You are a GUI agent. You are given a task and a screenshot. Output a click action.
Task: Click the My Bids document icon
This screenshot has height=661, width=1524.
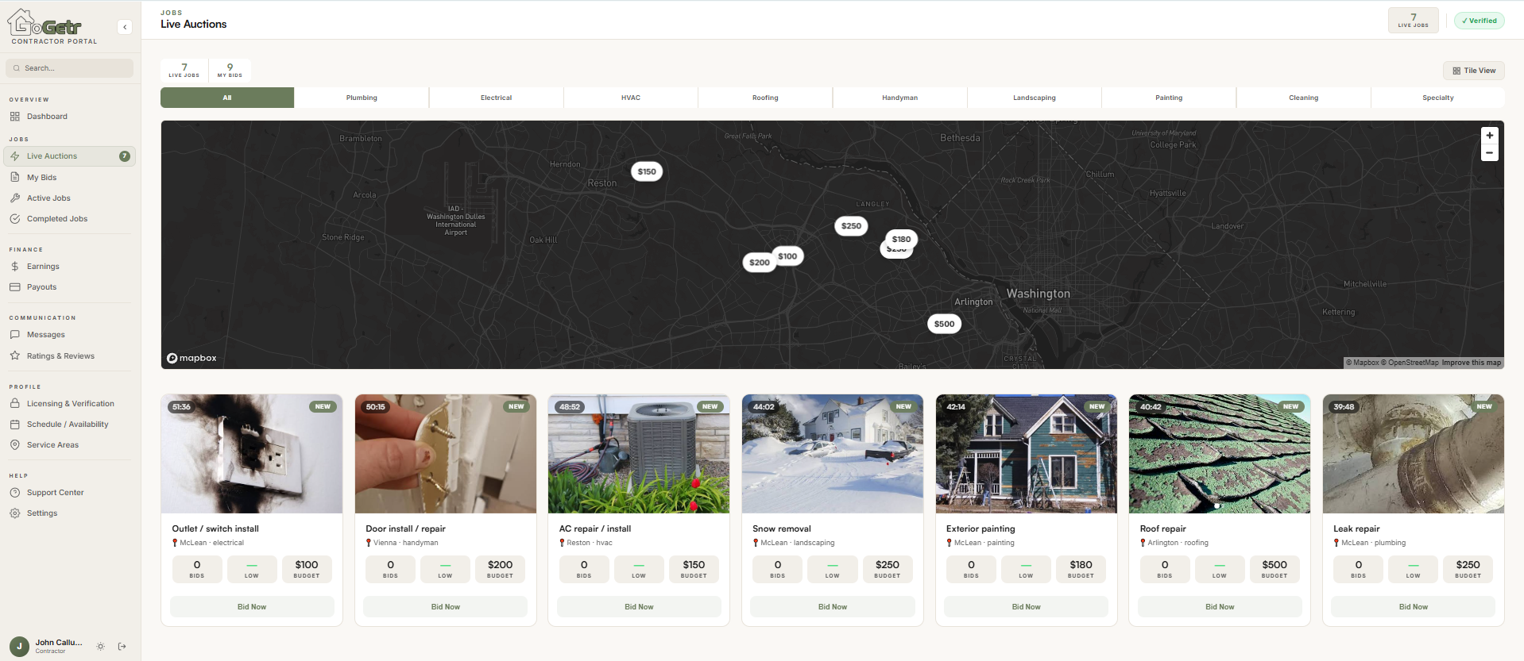[x=15, y=178]
